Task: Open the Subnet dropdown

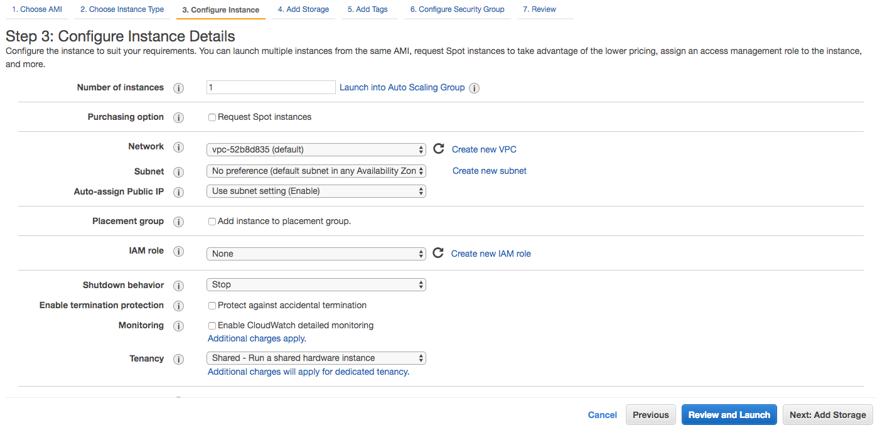Action: (316, 171)
